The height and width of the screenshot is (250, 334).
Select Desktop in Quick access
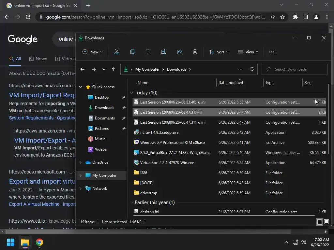pyautogui.click(x=102, y=97)
